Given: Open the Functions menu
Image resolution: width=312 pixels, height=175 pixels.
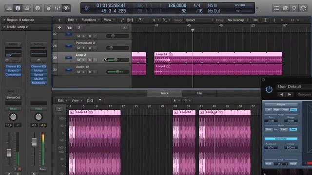Looking at the screenshot, I should (x=90, y=20).
